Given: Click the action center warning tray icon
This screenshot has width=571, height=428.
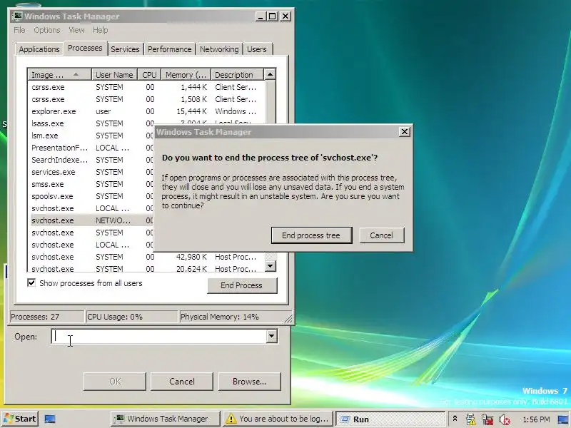Looking at the screenshot, I should click(x=470, y=419).
